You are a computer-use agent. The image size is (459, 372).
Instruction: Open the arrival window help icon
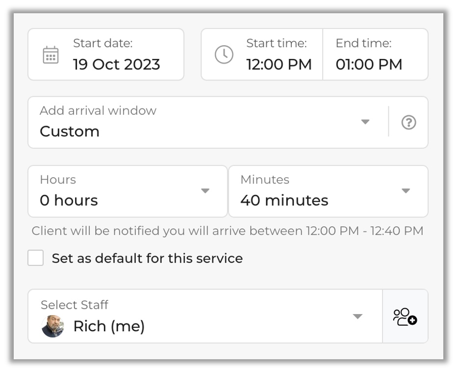click(x=408, y=122)
